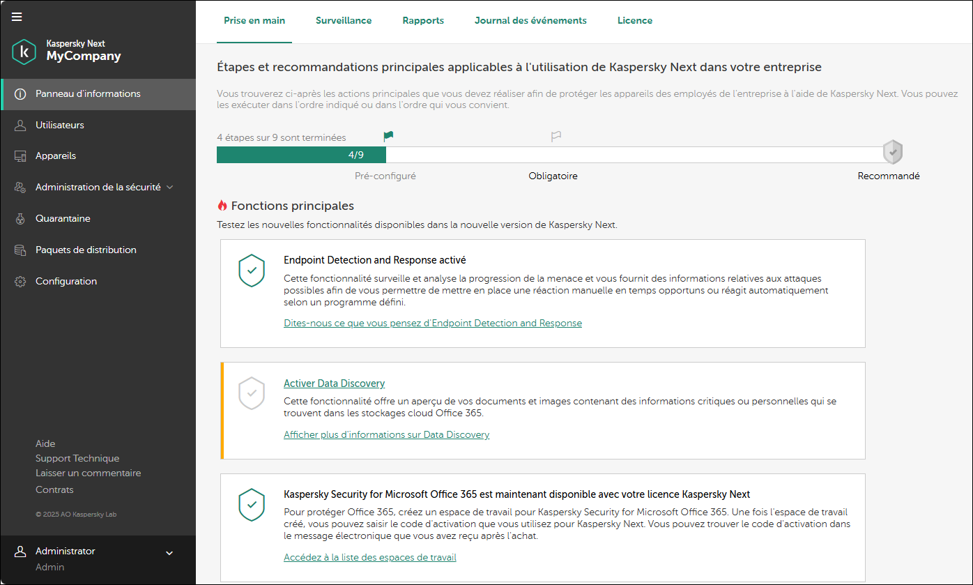Click the Activer Data Discovery link
Viewport: 973px width, 585px height.
334,383
